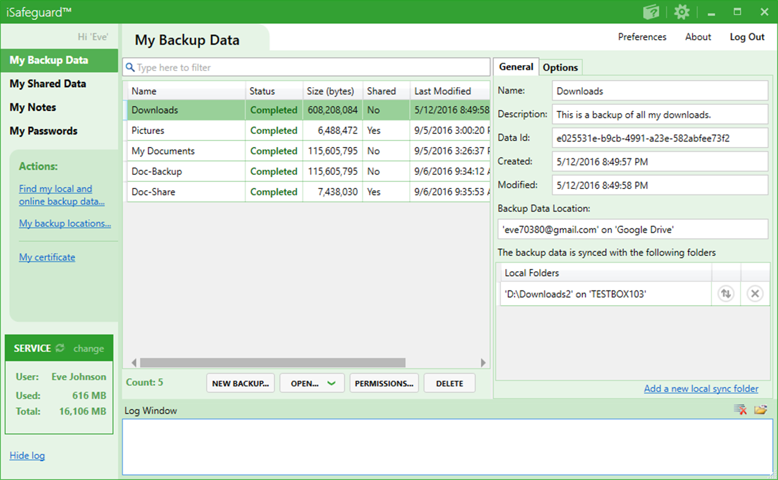The width and height of the screenshot is (778, 480).
Task: Click the Backup Data Location field
Action: (x=633, y=229)
